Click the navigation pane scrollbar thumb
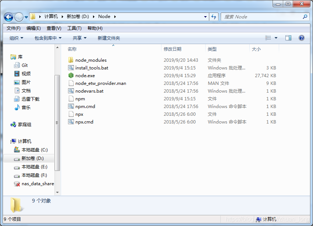This screenshot has width=313, height=226. coord(57,123)
